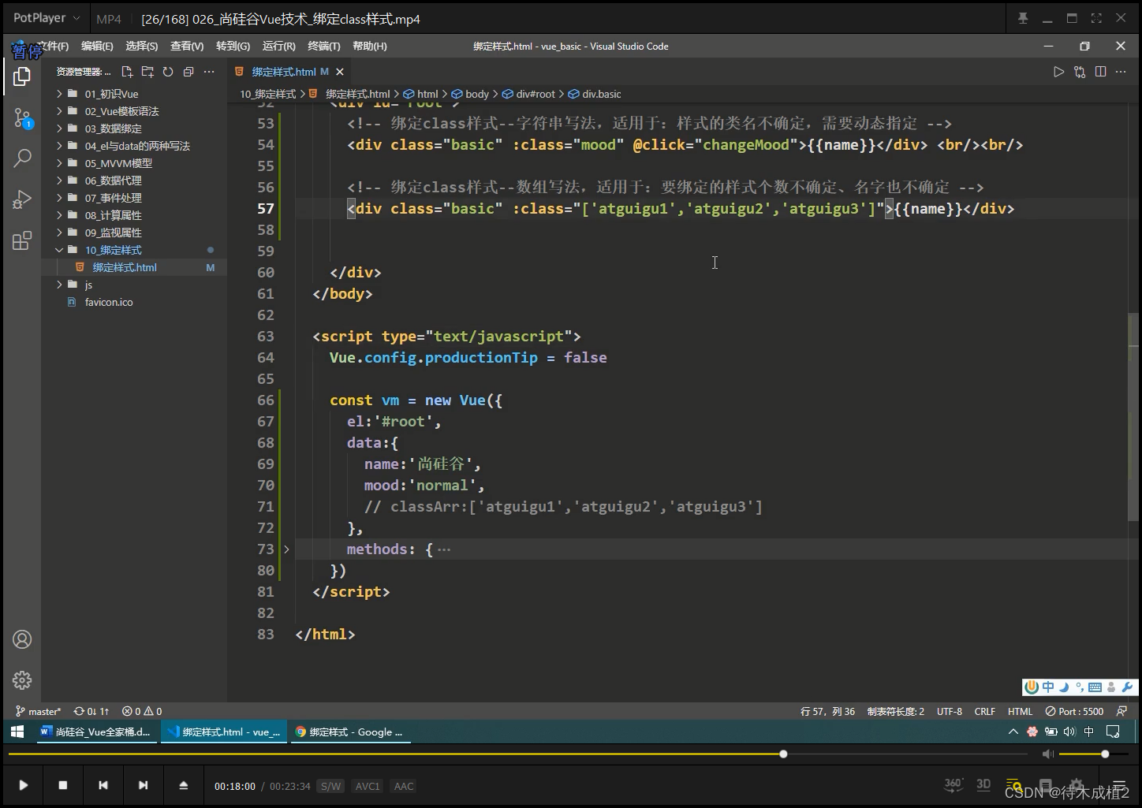Change HTML language mode in status bar
Screen dimensions: 1142x808
coord(1020,711)
